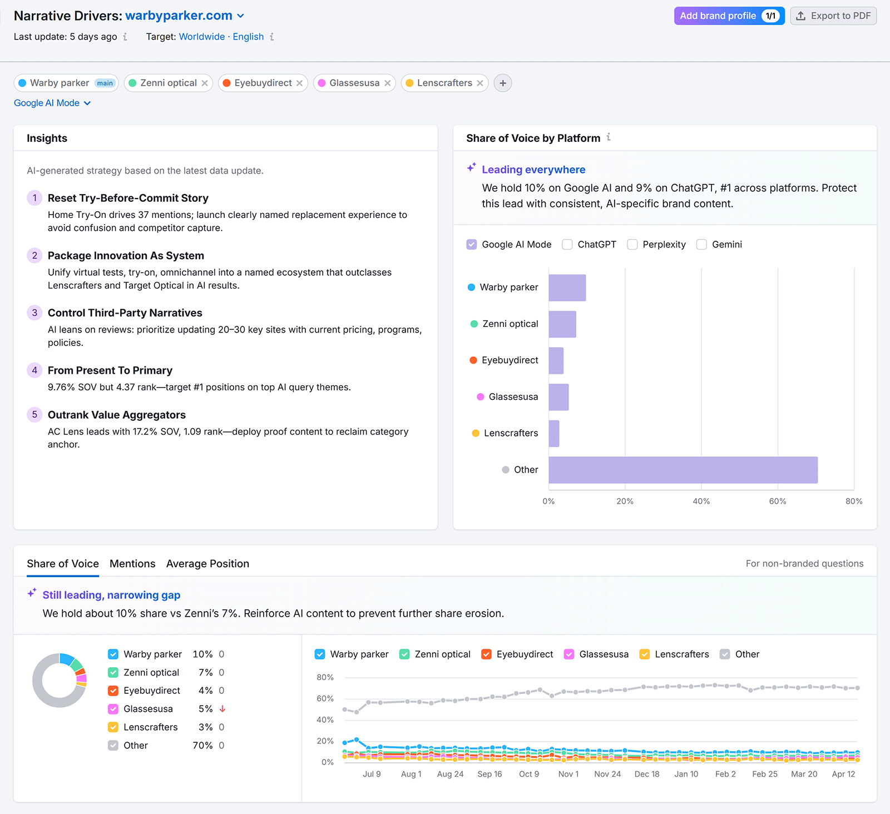Image resolution: width=890 pixels, height=814 pixels.
Task: Click the Control Third-Party Narratives heading
Action: [x=125, y=313]
